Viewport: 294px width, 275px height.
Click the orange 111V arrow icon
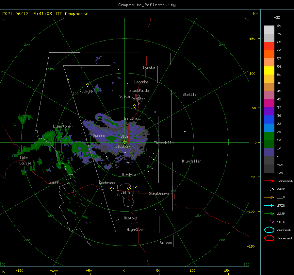coord(269,197)
